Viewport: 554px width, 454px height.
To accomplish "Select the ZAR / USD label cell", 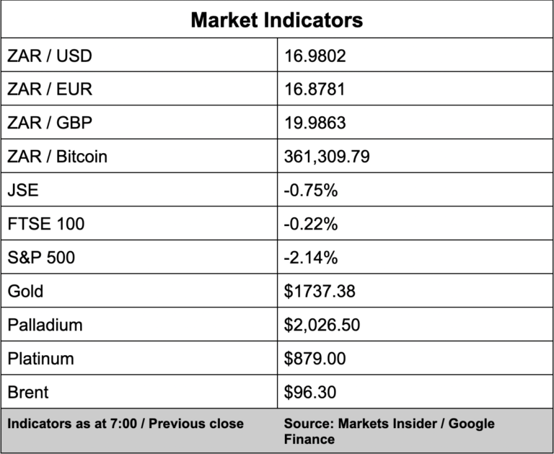I will 50,56.
